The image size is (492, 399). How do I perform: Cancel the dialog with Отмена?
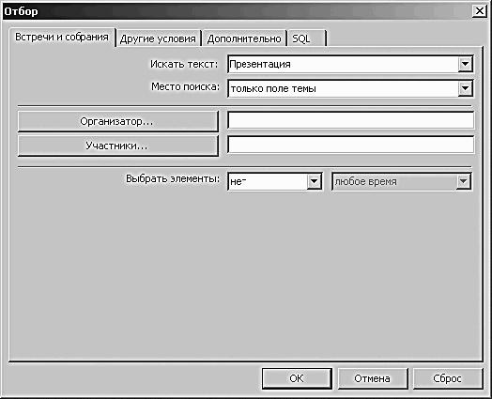(373, 378)
